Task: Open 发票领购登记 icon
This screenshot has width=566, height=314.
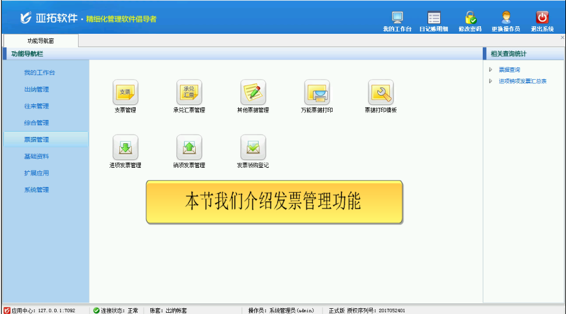Action: [253, 147]
